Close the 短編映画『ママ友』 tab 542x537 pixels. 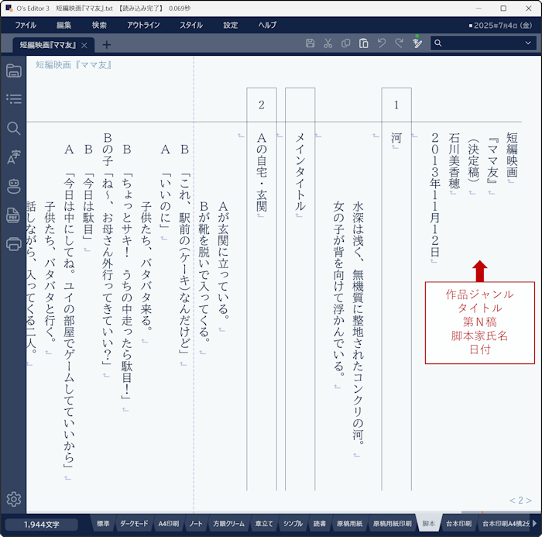(84, 45)
